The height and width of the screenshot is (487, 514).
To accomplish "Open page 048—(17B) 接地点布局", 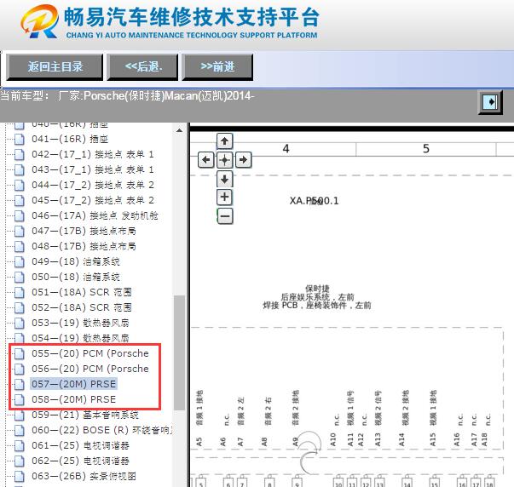I will (x=84, y=246).
